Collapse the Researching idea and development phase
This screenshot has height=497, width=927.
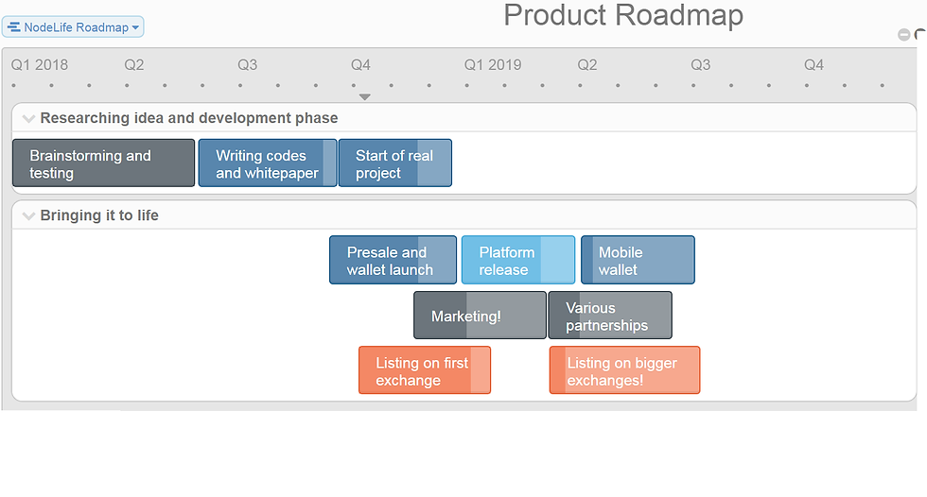point(27,119)
